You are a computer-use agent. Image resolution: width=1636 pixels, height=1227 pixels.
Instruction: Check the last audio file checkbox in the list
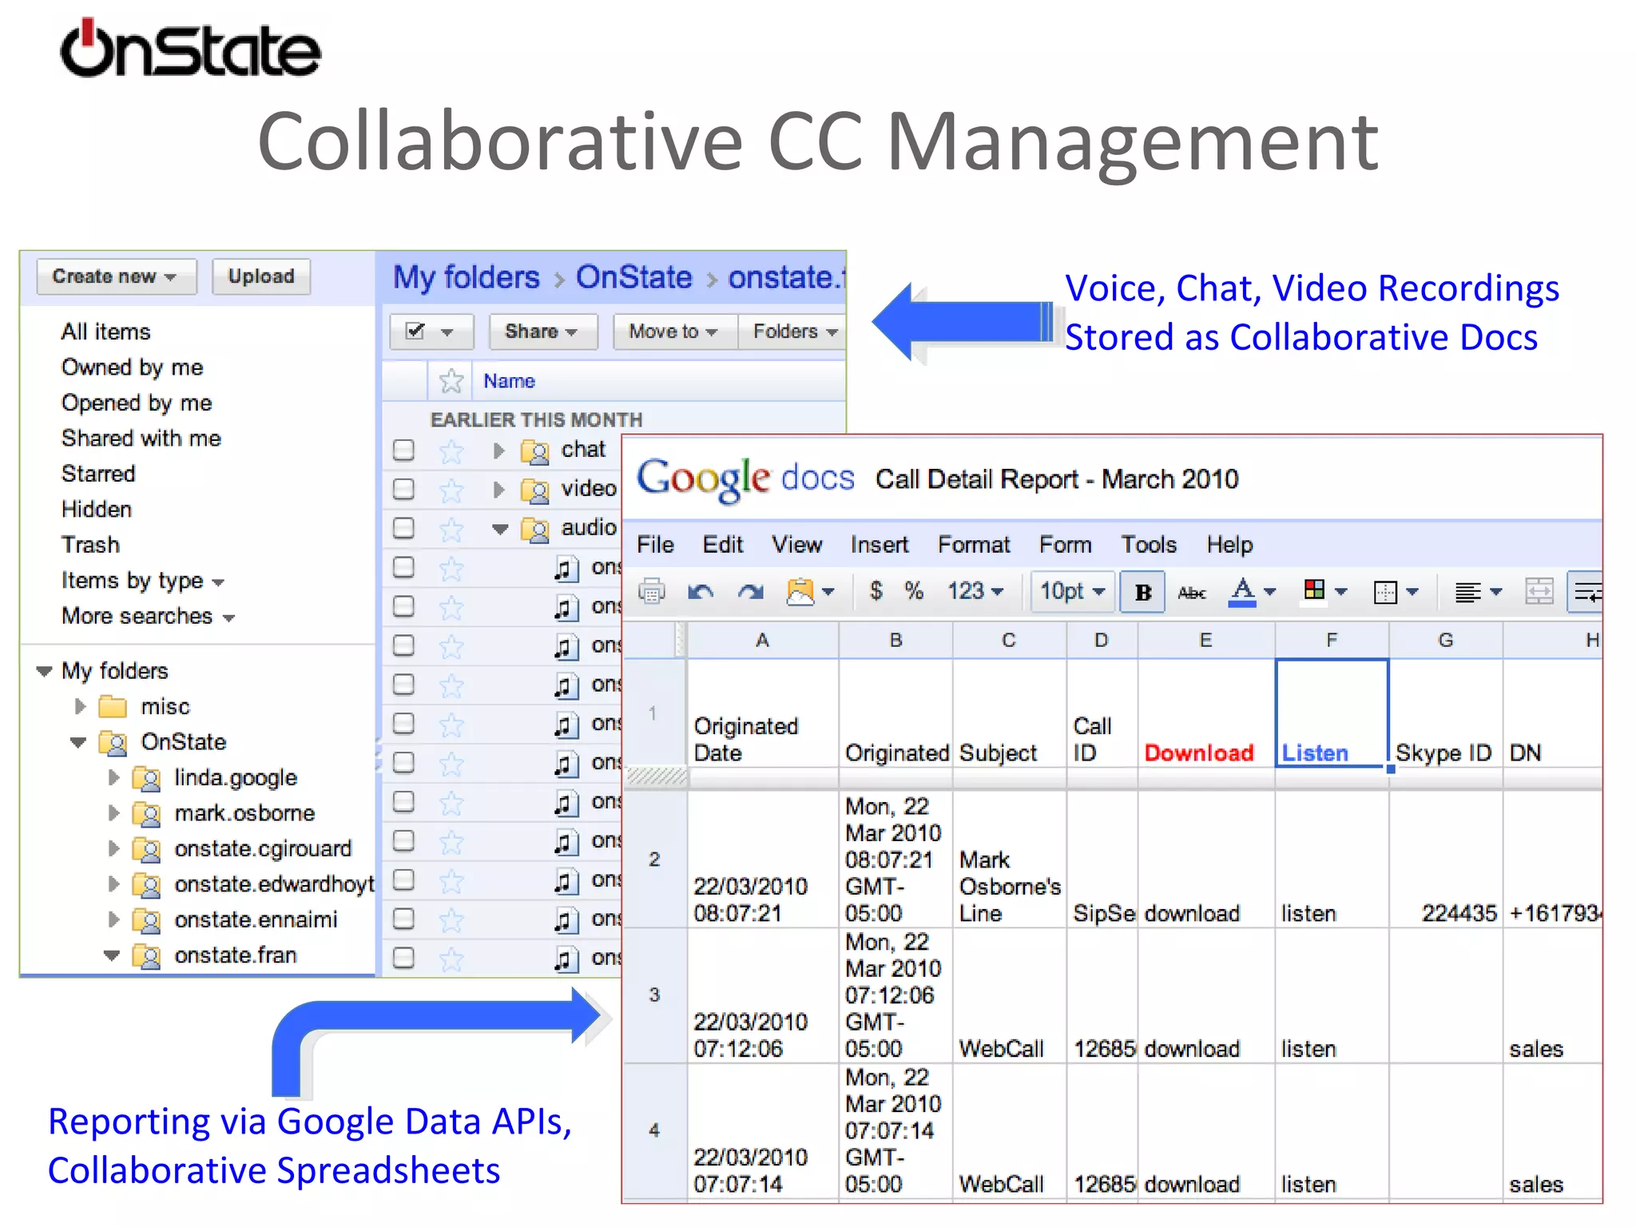403,957
